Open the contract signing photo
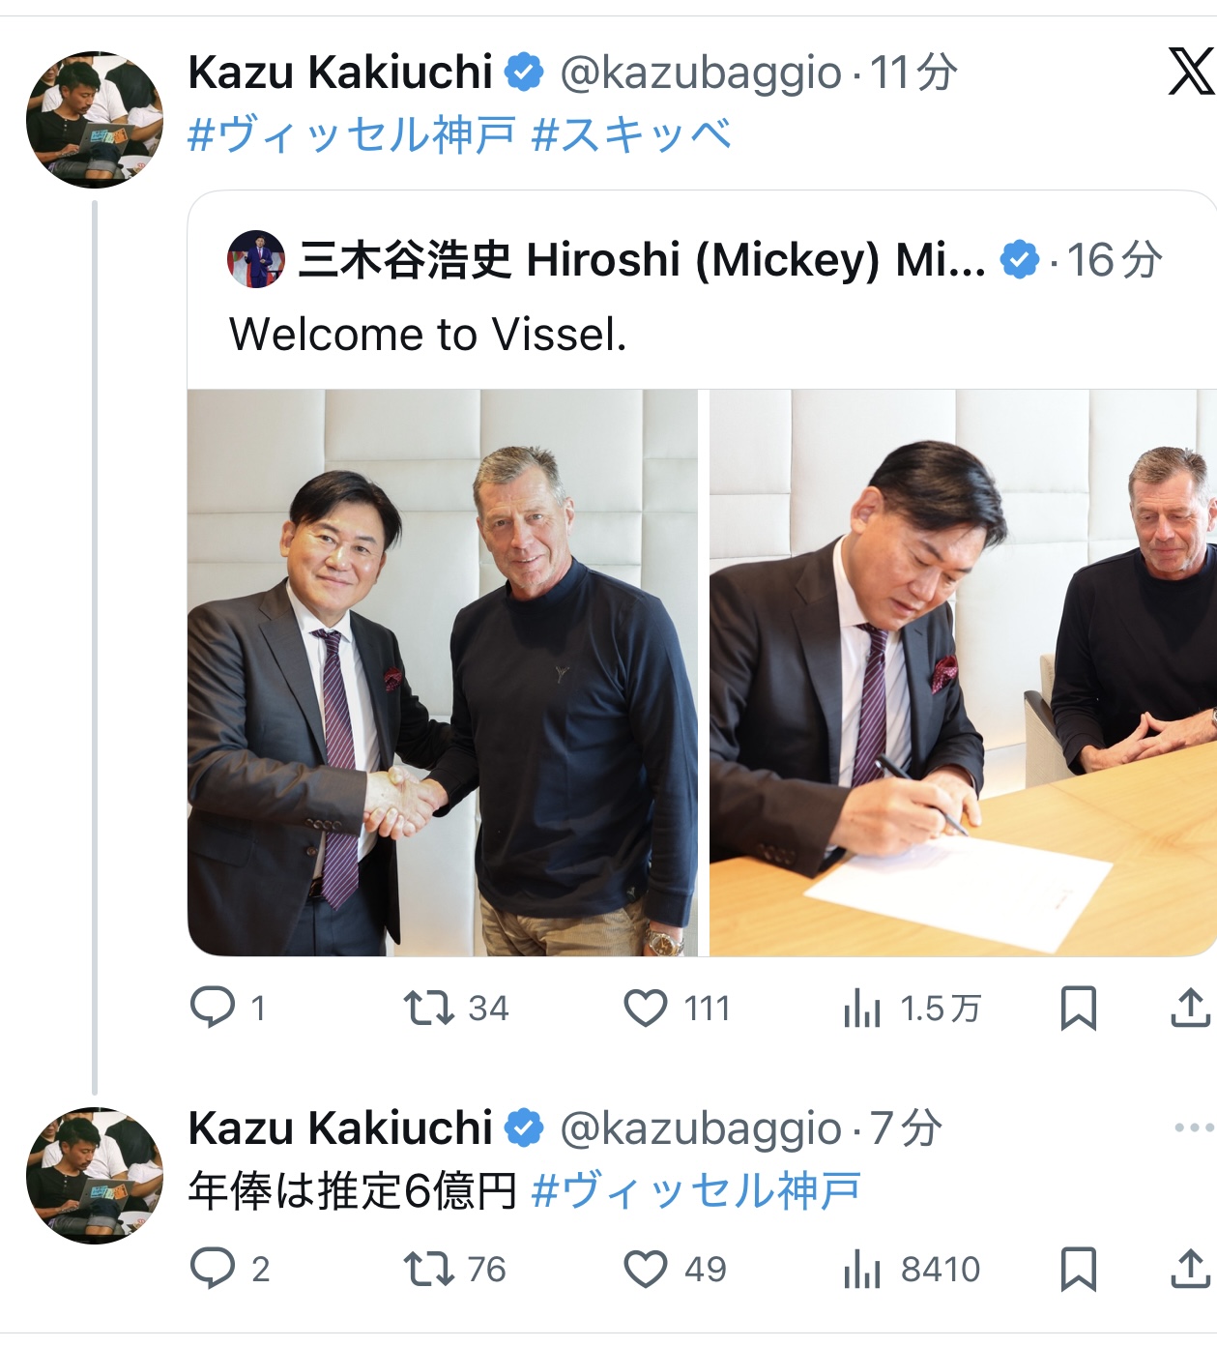1217x1347 pixels. (x=963, y=672)
